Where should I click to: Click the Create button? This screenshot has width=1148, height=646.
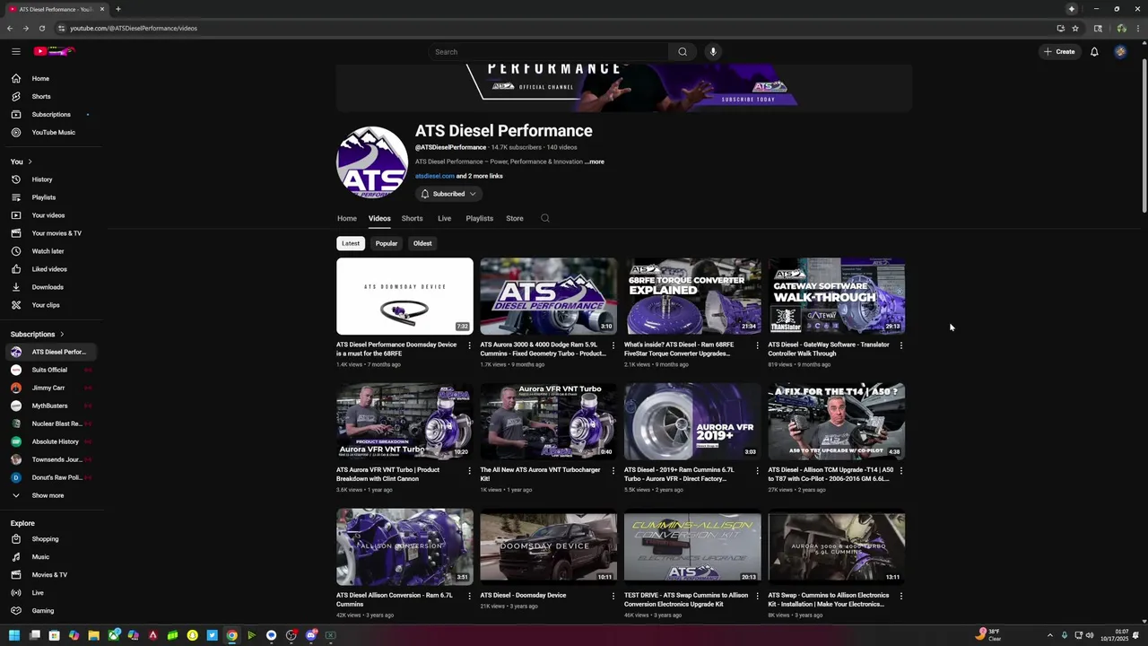click(1059, 52)
